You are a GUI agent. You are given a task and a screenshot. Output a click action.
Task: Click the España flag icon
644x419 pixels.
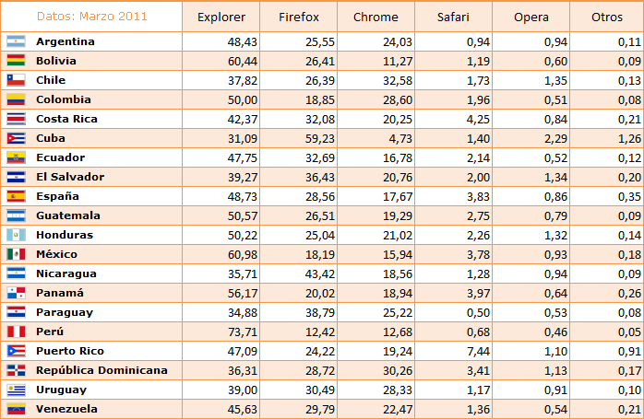click(x=16, y=196)
